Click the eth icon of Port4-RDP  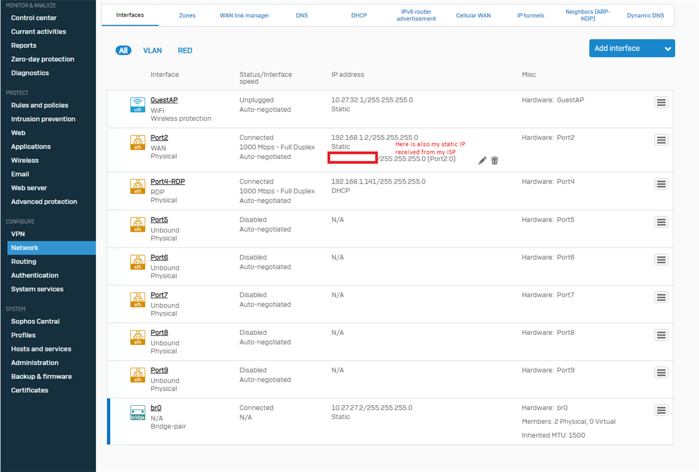138,186
